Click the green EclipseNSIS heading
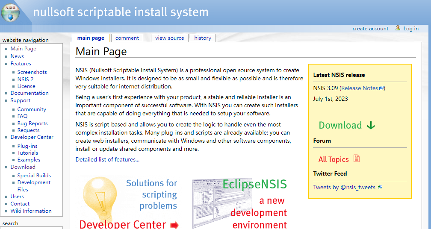This screenshot has height=229, width=431. coord(254,184)
